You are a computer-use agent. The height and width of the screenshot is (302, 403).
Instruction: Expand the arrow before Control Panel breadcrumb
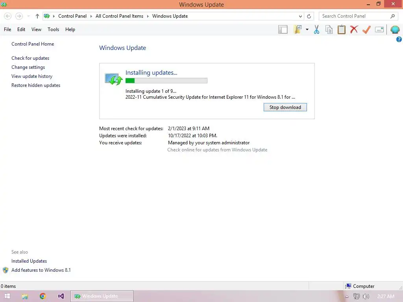[54, 16]
